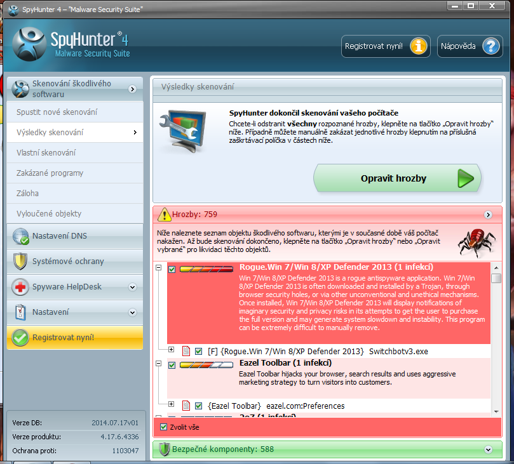Image resolution: width=514 pixels, height=464 pixels.
Task: Uncheck the Rogue.Win 7 Defender 2013 threat
Action: click(172, 270)
